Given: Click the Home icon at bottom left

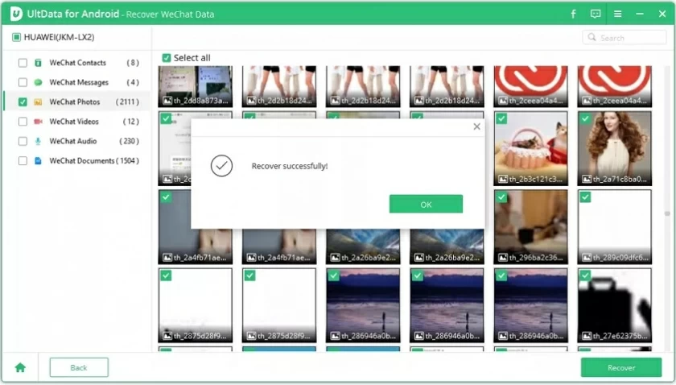Looking at the screenshot, I should point(20,367).
